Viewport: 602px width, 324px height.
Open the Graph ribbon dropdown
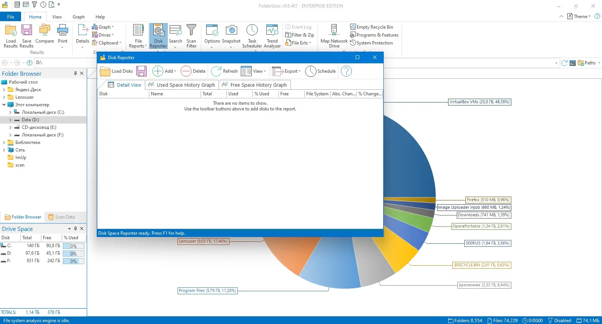pyautogui.click(x=103, y=27)
